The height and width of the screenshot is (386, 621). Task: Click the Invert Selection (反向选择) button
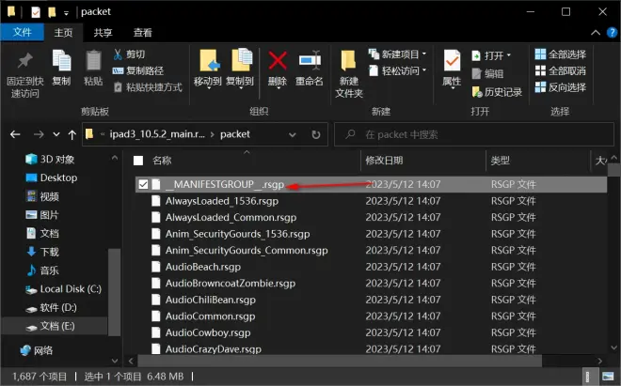[560, 87]
